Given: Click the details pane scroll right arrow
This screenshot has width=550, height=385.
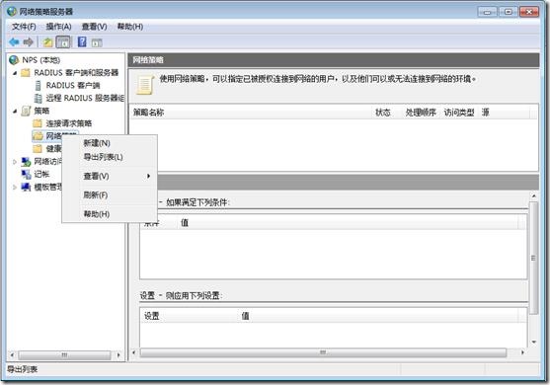Looking at the screenshot, I should [522, 352].
